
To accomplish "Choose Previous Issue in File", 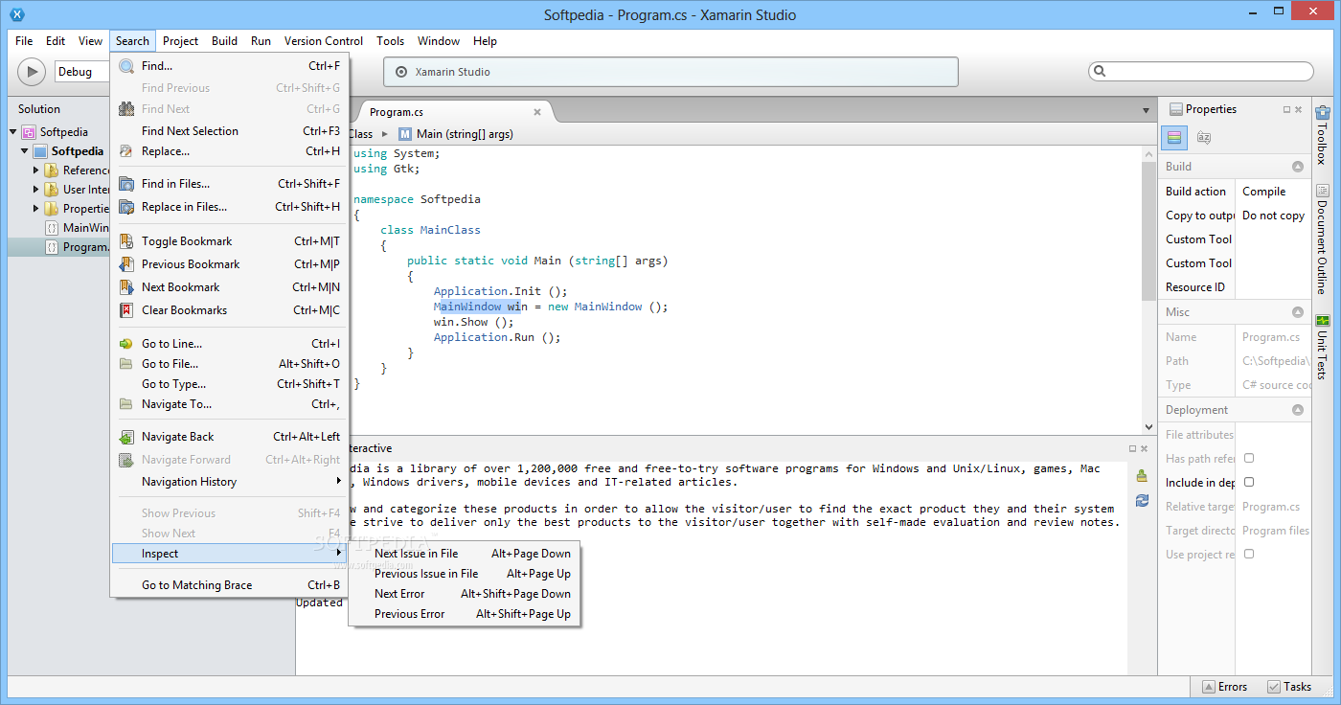I will click(465, 574).
